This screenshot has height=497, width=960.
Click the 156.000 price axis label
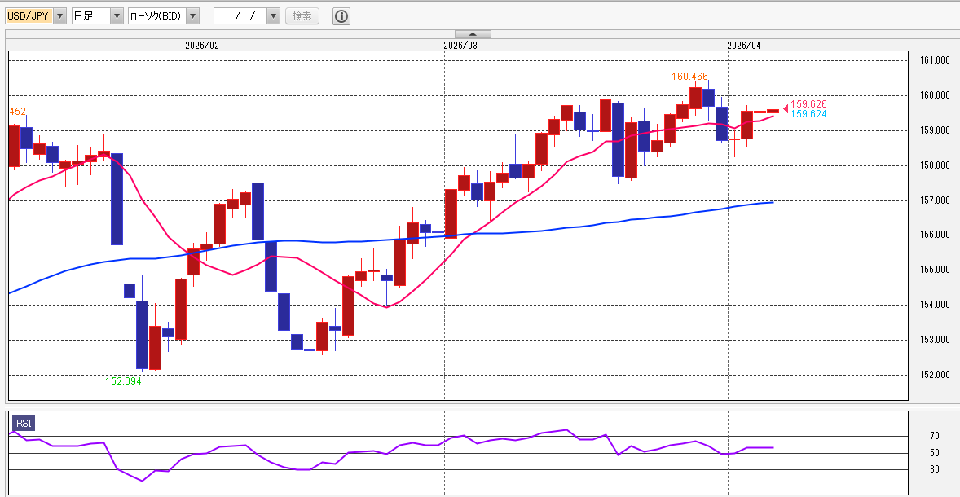click(x=935, y=235)
